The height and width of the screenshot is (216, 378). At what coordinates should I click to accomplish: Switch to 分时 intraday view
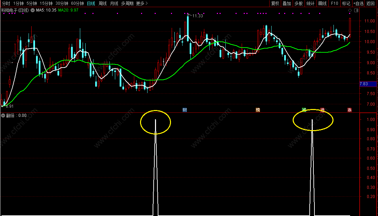tap(6, 3)
